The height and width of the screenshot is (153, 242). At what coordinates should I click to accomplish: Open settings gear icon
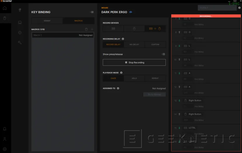point(5,149)
